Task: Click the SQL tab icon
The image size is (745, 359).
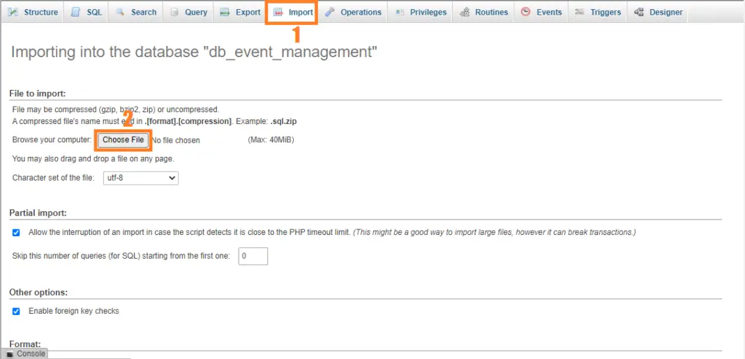Action: (75, 12)
